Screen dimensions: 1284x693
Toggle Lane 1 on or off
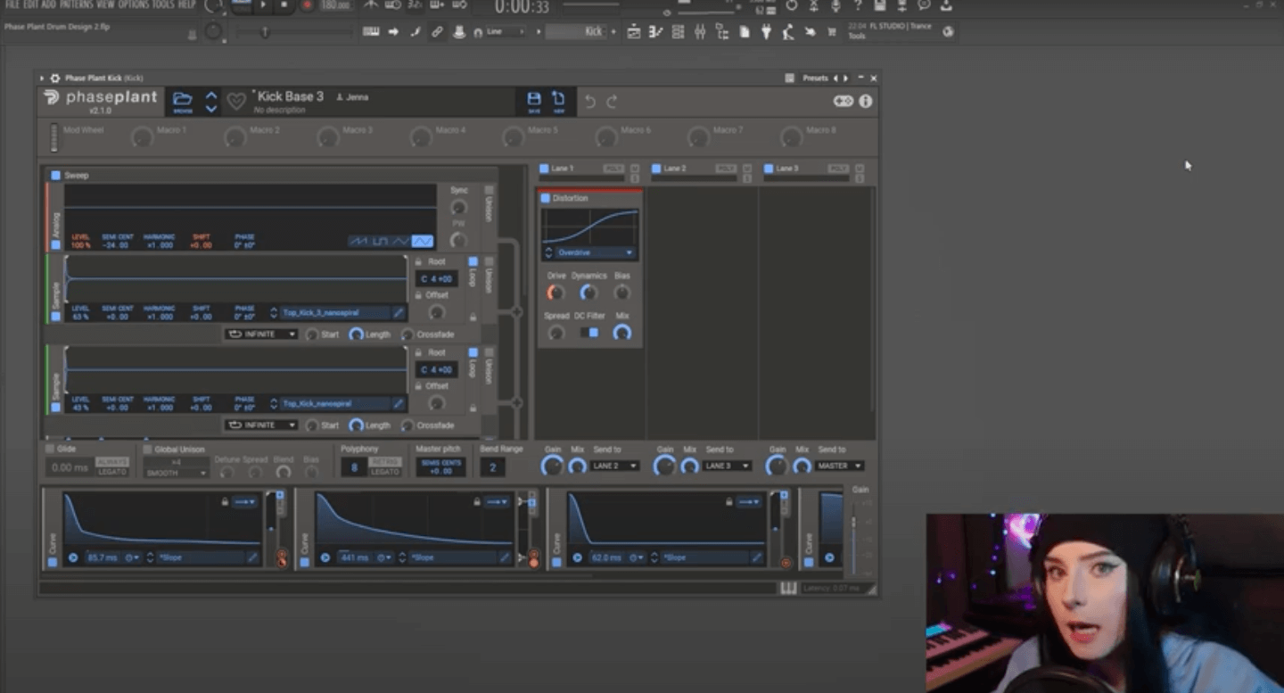[x=544, y=169]
